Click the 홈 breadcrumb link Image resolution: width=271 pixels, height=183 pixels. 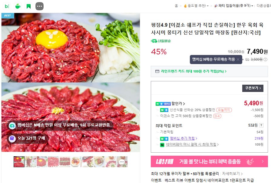[176, 6]
